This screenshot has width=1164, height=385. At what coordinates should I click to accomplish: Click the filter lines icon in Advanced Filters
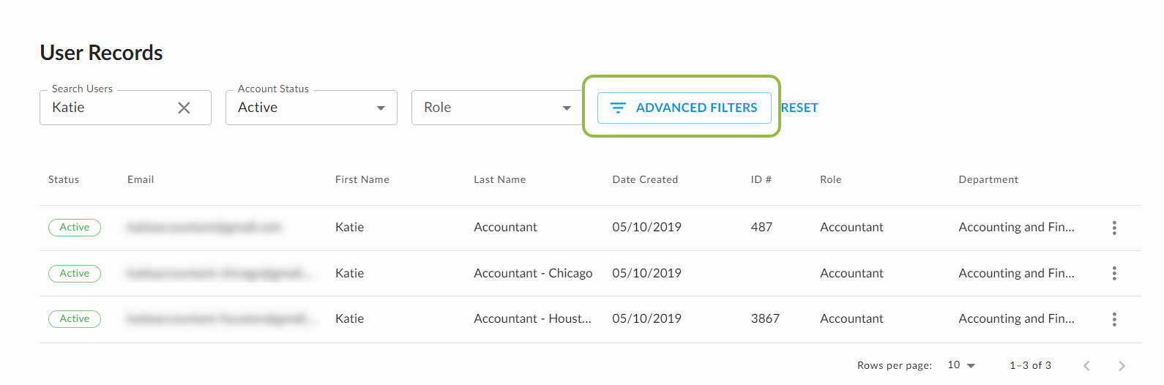click(x=618, y=108)
